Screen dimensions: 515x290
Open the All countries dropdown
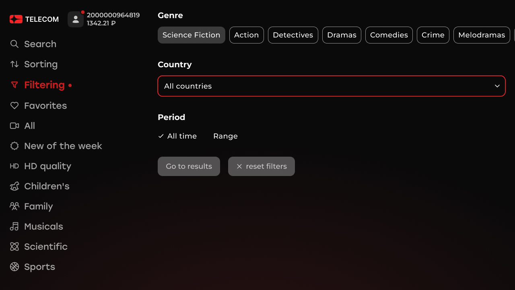[x=331, y=86]
